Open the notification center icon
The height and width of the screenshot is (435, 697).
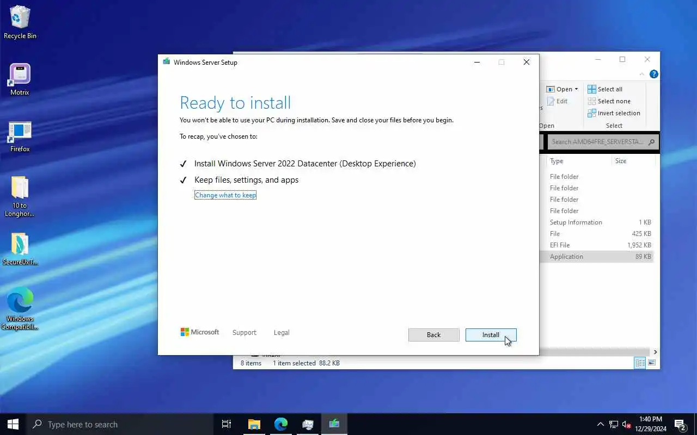pos(680,424)
